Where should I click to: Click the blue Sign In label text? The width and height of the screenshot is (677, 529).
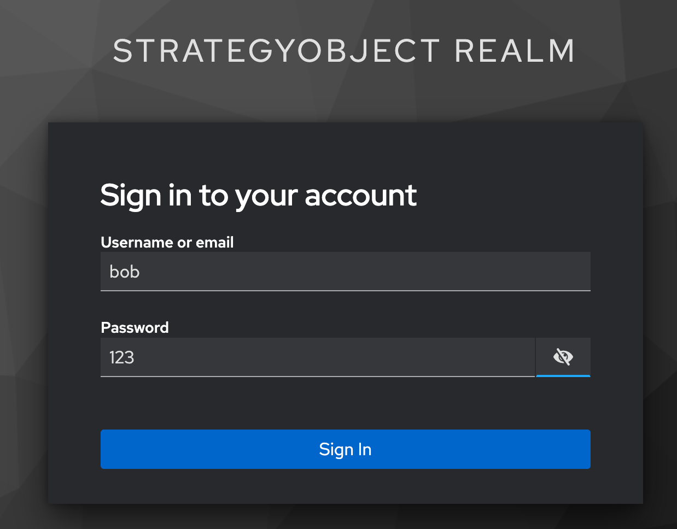pyautogui.click(x=345, y=449)
